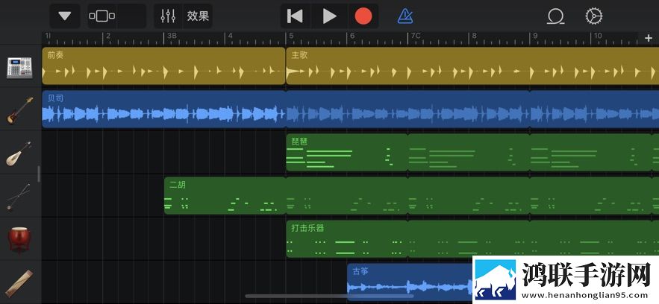Image resolution: width=659 pixels, height=304 pixels.
Task: Select the 打击乐器 percussion region
Action: pos(347,238)
